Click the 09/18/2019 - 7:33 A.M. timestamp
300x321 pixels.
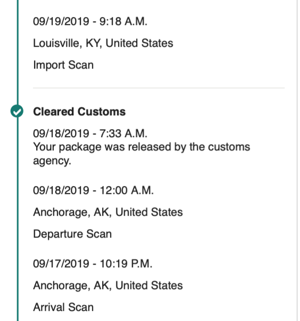pyautogui.click(x=90, y=133)
